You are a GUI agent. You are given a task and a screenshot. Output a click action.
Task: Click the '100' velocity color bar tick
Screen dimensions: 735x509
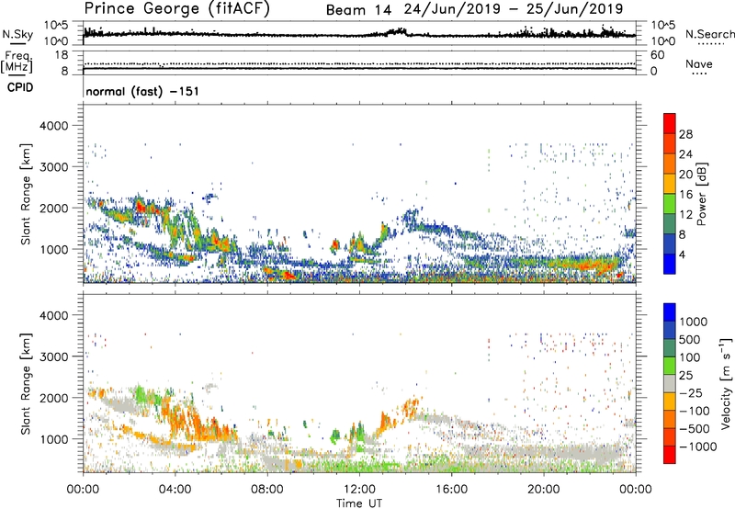(x=690, y=357)
